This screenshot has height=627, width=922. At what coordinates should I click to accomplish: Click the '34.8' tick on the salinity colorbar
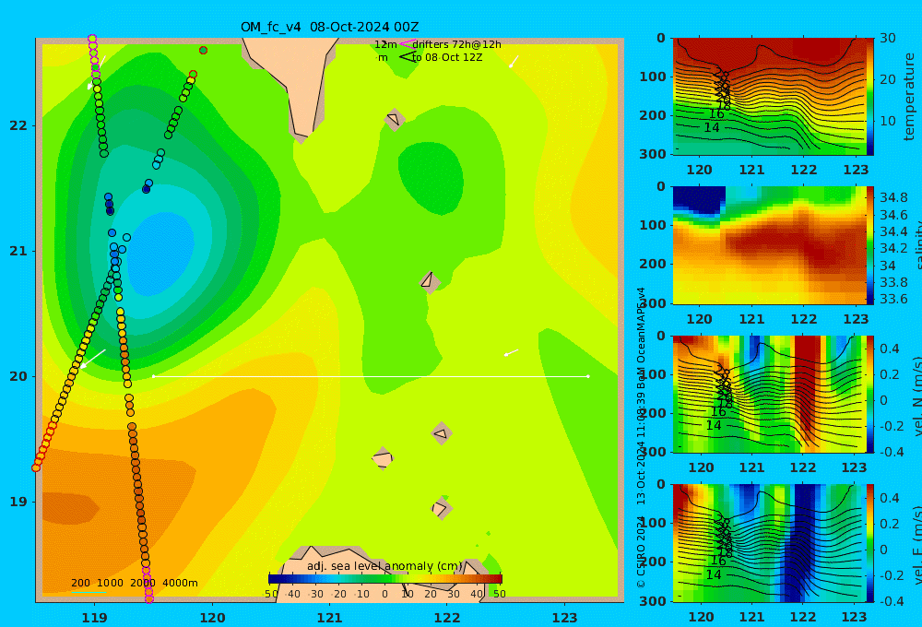point(893,197)
